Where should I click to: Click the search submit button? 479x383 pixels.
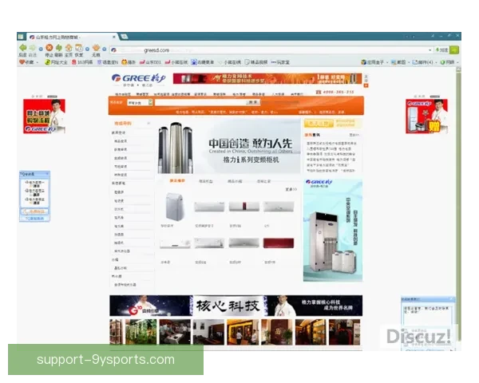(253, 102)
